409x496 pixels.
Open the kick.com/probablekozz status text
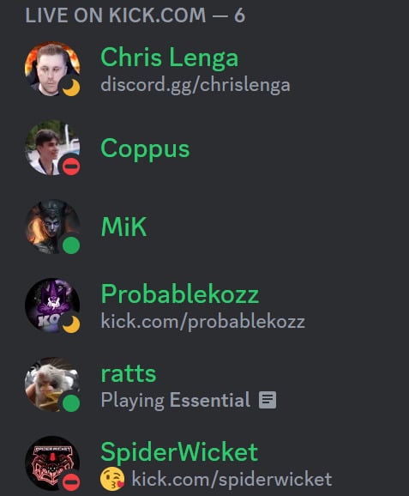pyautogui.click(x=203, y=322)
